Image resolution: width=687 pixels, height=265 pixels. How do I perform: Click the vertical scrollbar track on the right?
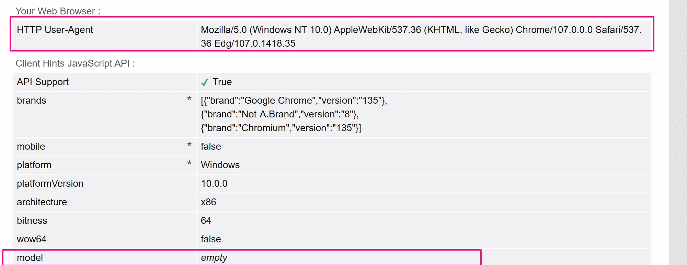(x=678, y=137)
